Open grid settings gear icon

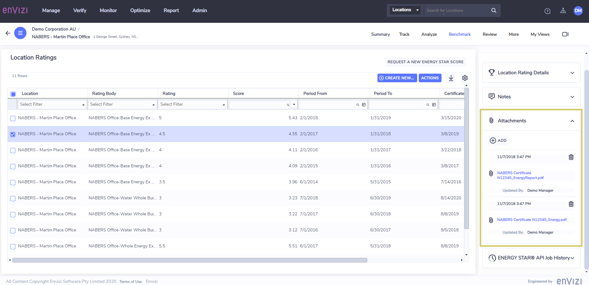click(465, 78)
